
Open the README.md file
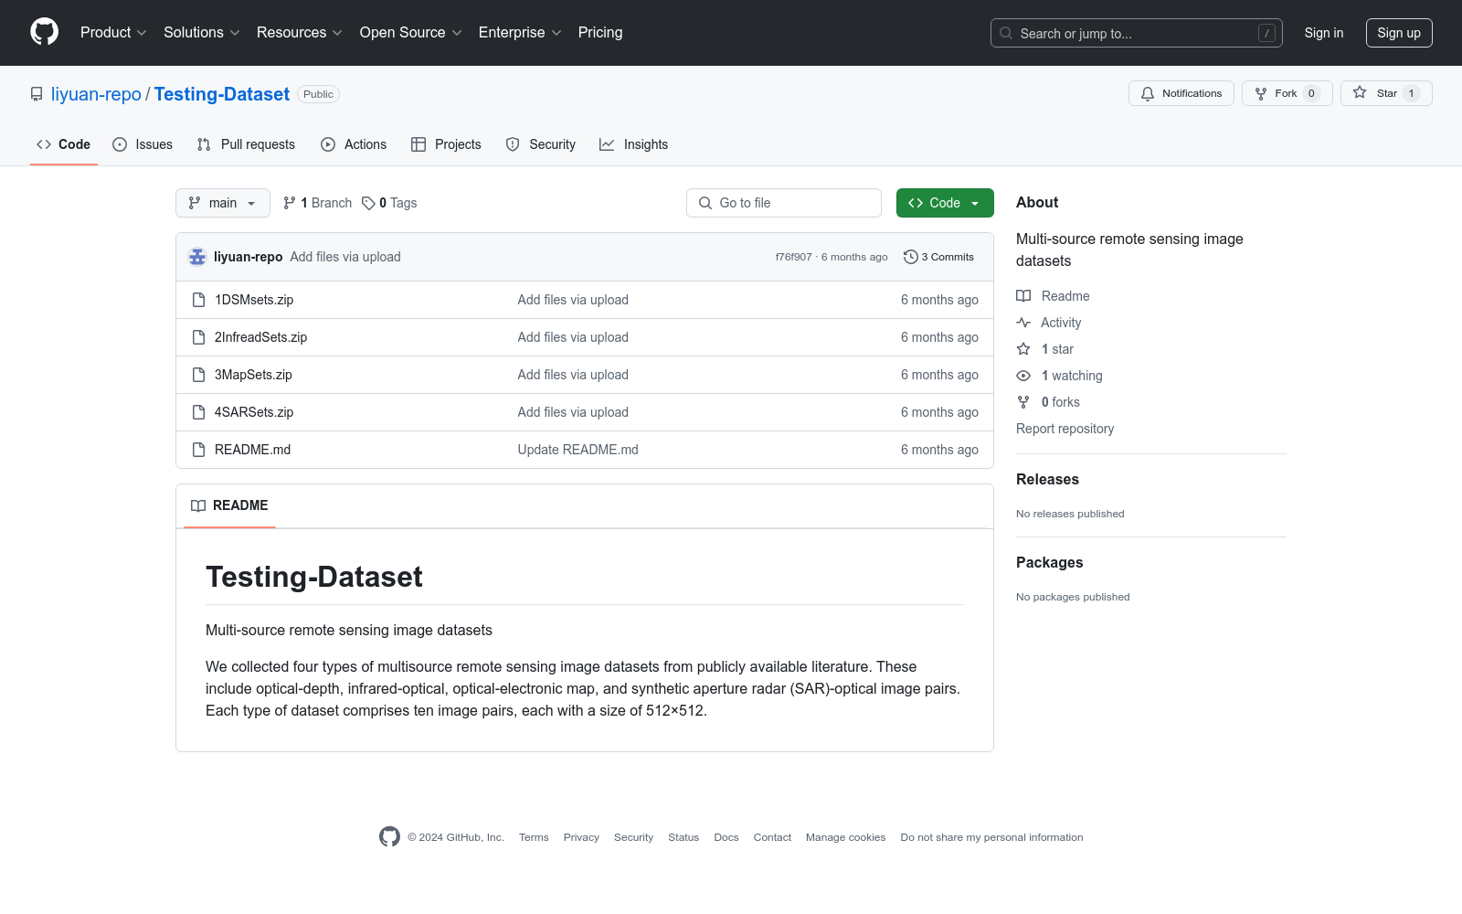click(252, 450)
